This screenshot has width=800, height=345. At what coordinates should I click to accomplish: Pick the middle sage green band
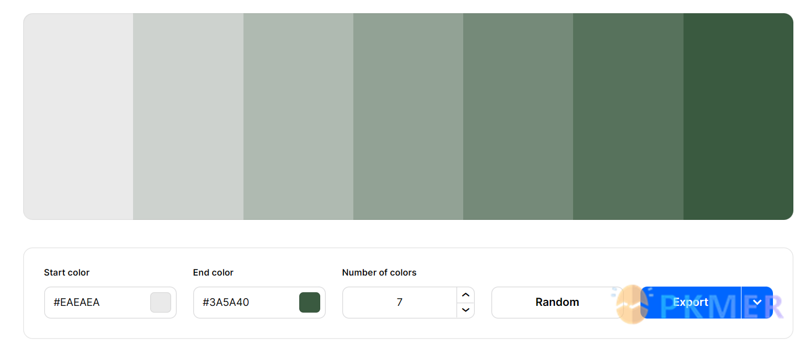(x=408, y=116)
